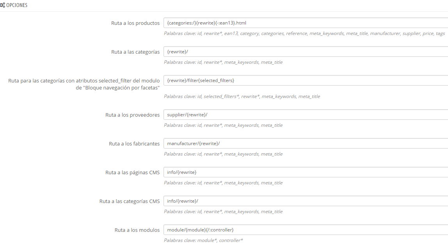This screenshot has width=448, height=247.
Task: Click the 'Ruta a los fabricantes' label
Action: (134, 144)
